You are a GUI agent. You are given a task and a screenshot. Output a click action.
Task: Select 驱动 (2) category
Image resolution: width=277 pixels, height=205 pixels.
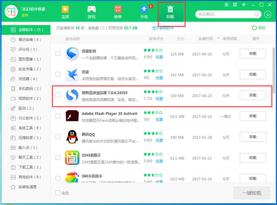click(x=26, y=108)
